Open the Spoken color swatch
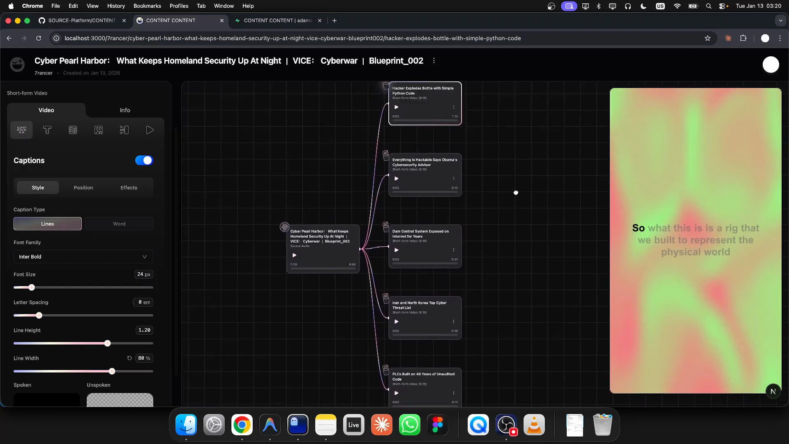 [x=47, y=400]
